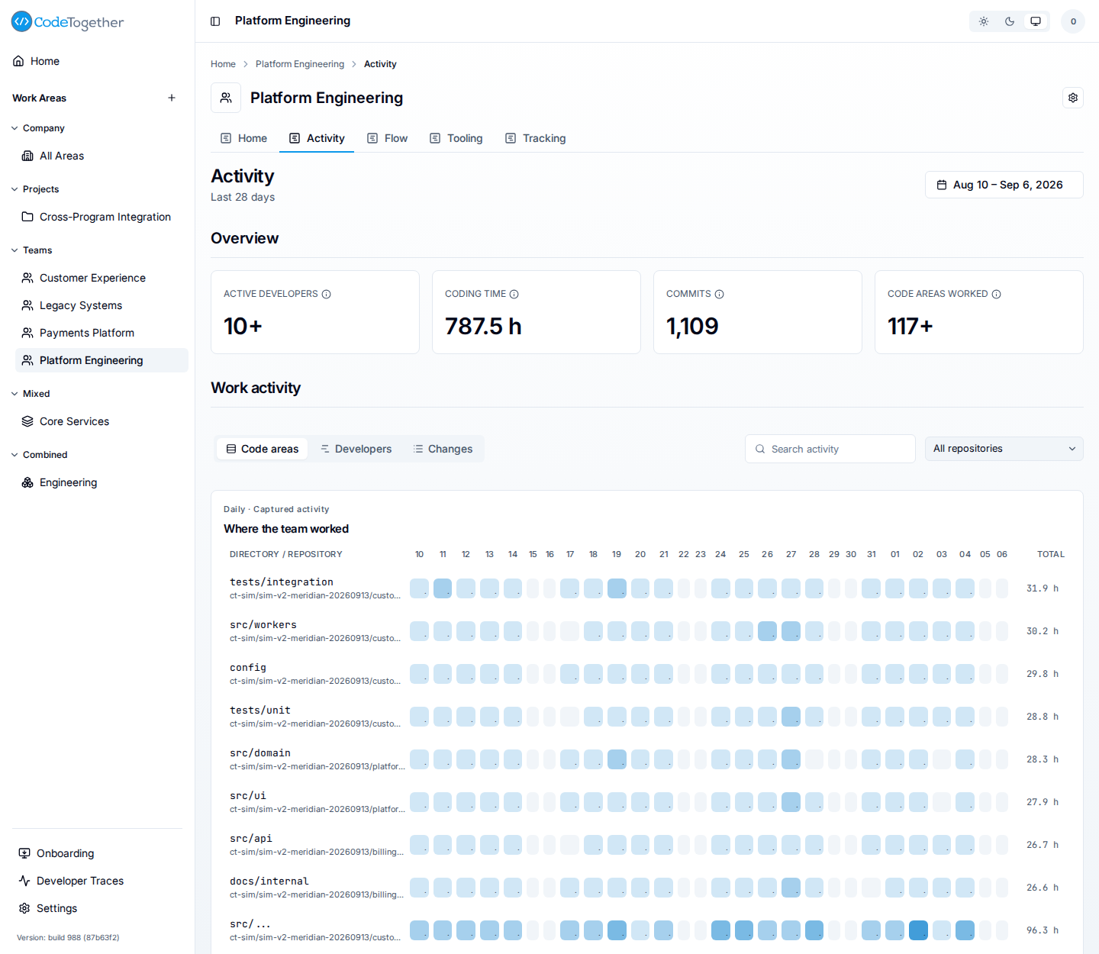
Task: Click the src/workers directory row
Action: pos(647,631)
